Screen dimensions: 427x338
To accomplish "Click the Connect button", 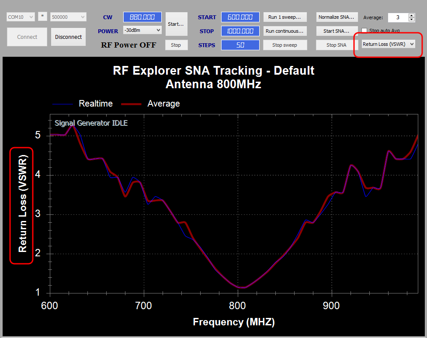I will (x=27, y=37).
